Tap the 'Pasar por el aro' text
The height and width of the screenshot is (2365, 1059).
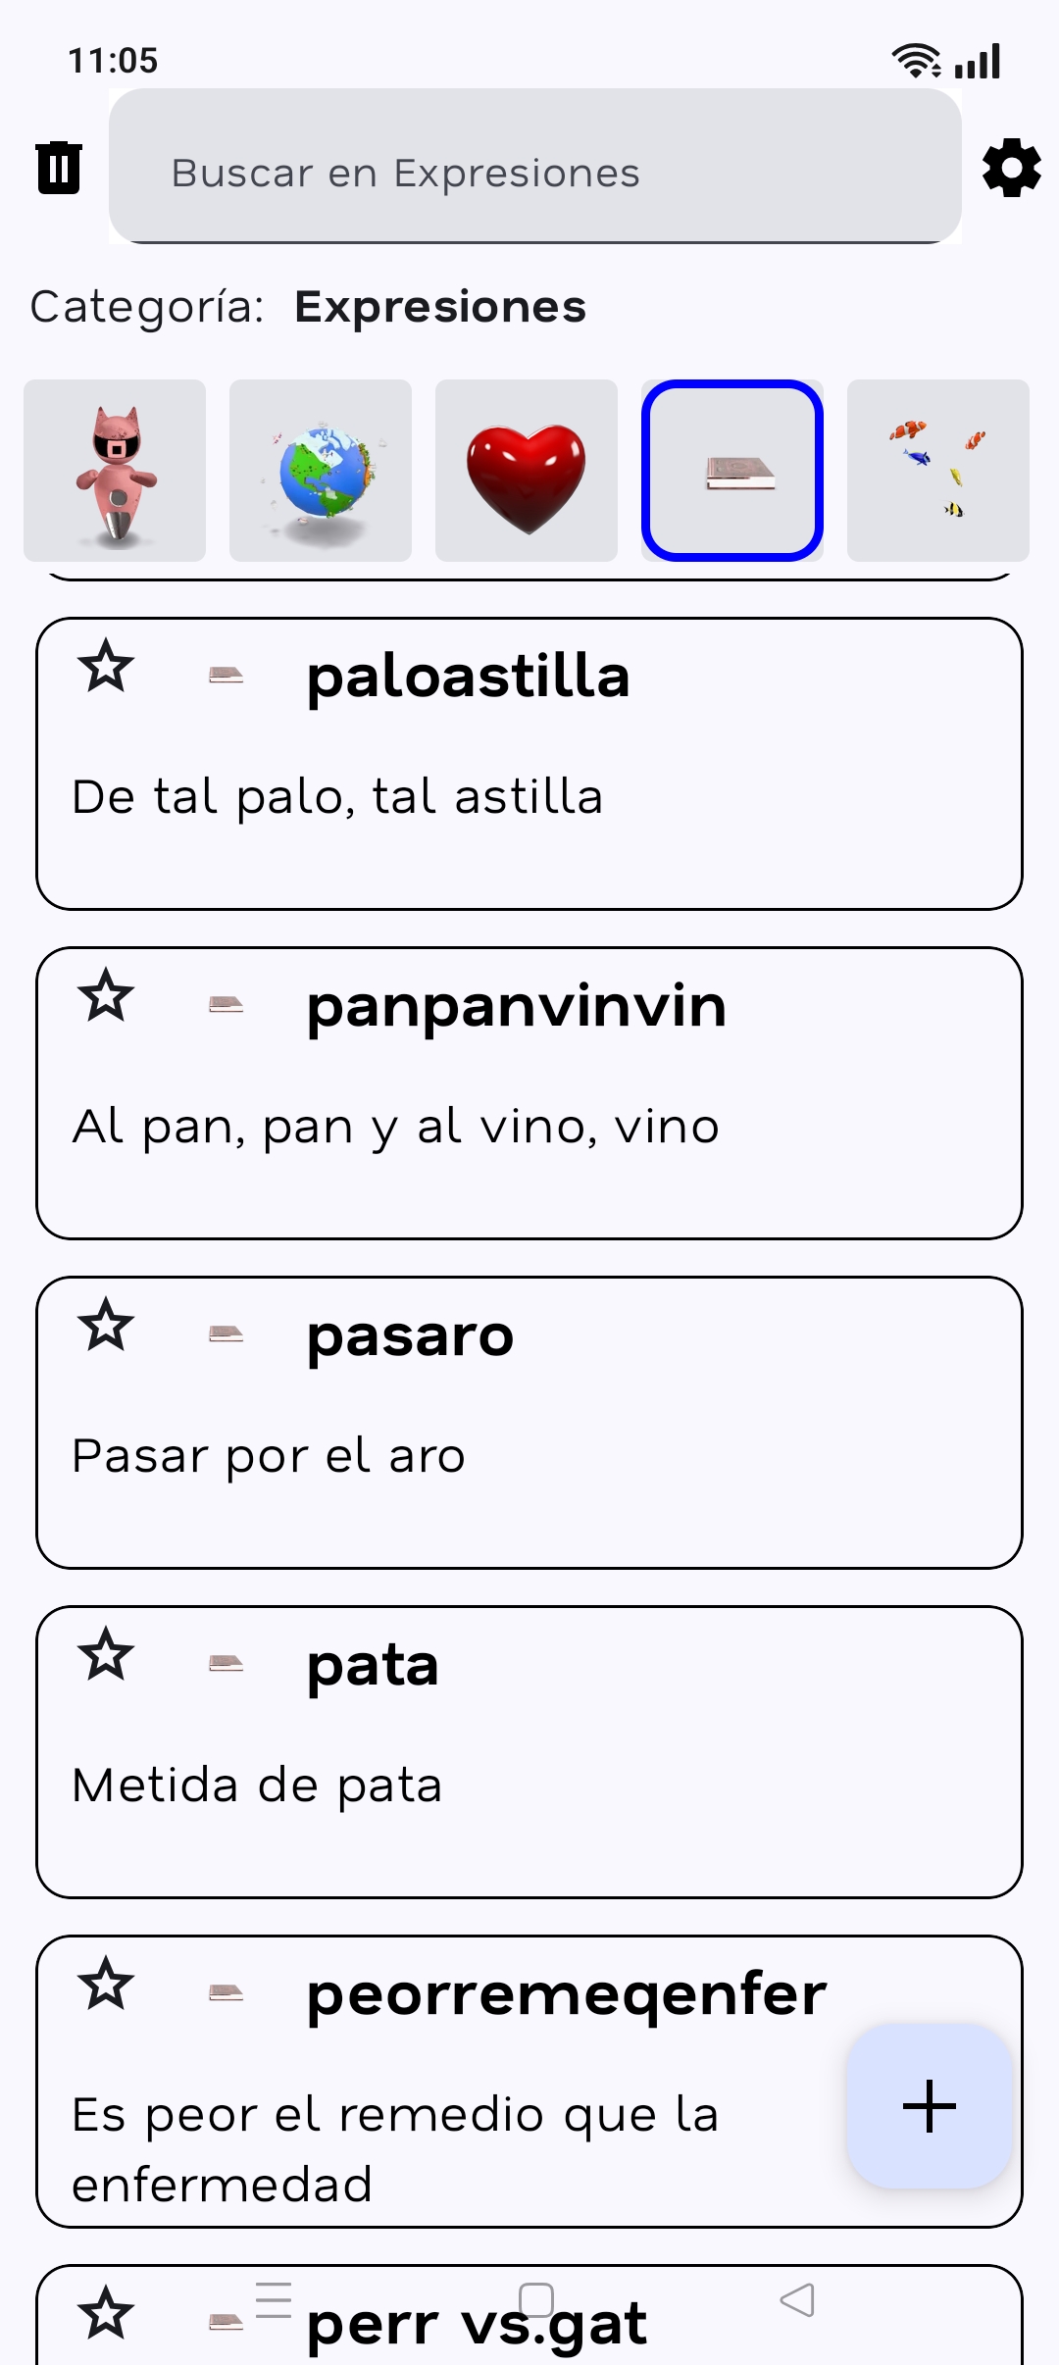(x=269, y=1455)
